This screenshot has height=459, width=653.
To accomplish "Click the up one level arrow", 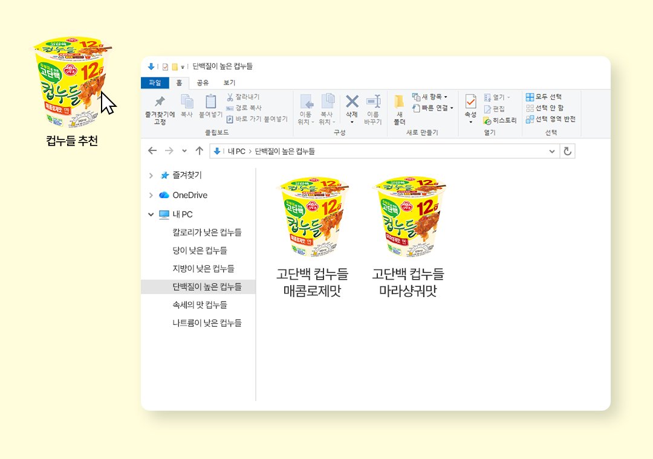I will coord(200,150).
